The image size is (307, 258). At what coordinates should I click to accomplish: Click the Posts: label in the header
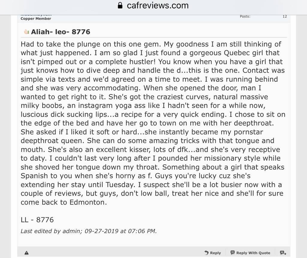click(245, 16)
